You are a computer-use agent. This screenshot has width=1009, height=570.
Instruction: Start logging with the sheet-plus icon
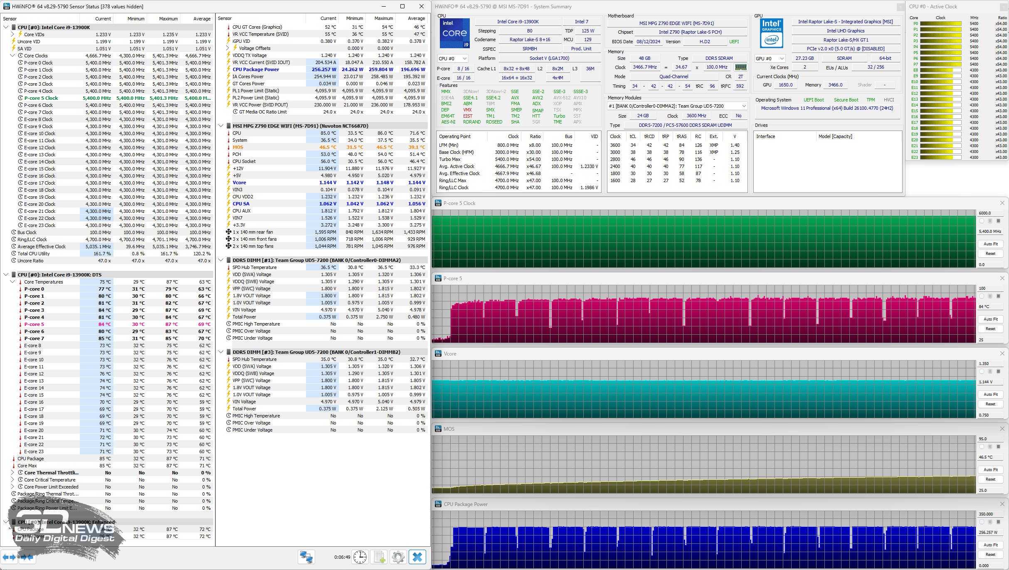click(x=379, y=557)
